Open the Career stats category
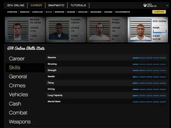Viewport: 171px width, 128px height. 17,59
